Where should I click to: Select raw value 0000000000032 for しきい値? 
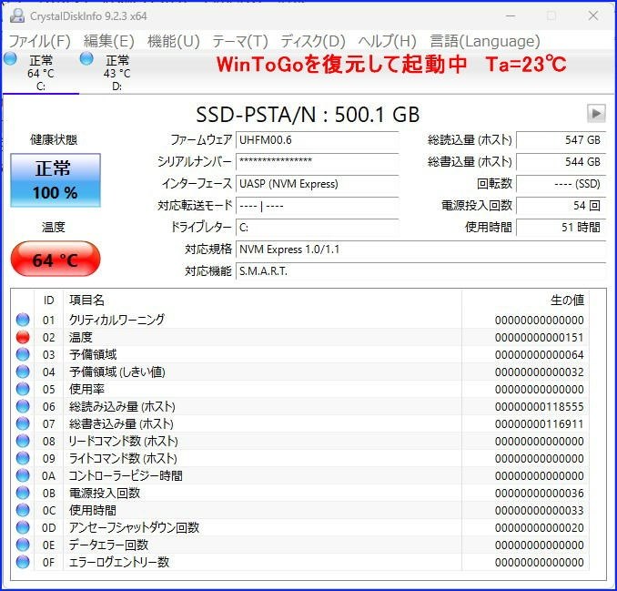click(539, 372)
